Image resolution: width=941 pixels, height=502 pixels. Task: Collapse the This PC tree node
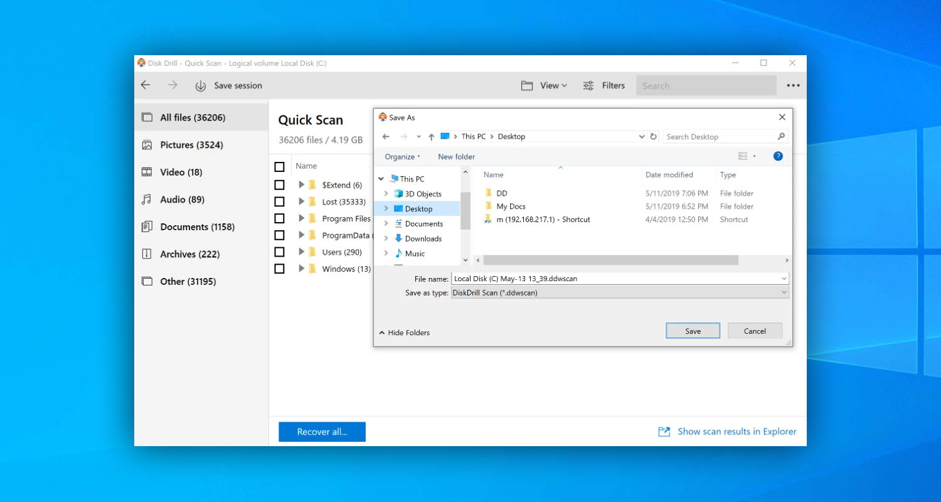(x=381, y=179)
